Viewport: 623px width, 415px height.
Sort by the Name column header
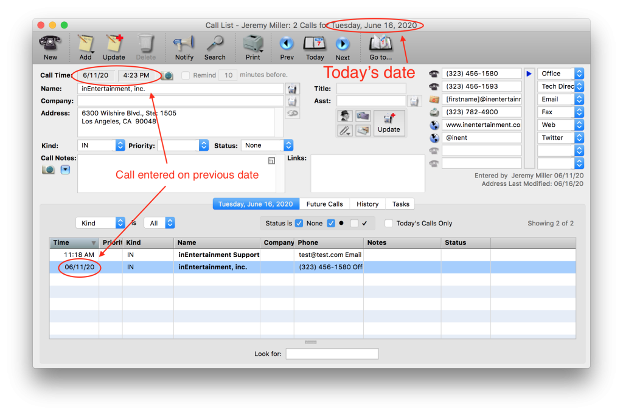pyautogui.click(x=217, y=242)
